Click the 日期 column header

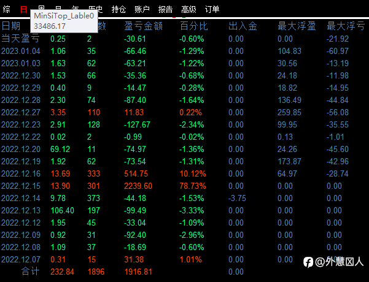[x=11, y=26]
